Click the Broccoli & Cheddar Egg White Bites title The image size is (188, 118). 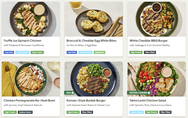coord(91,41)
